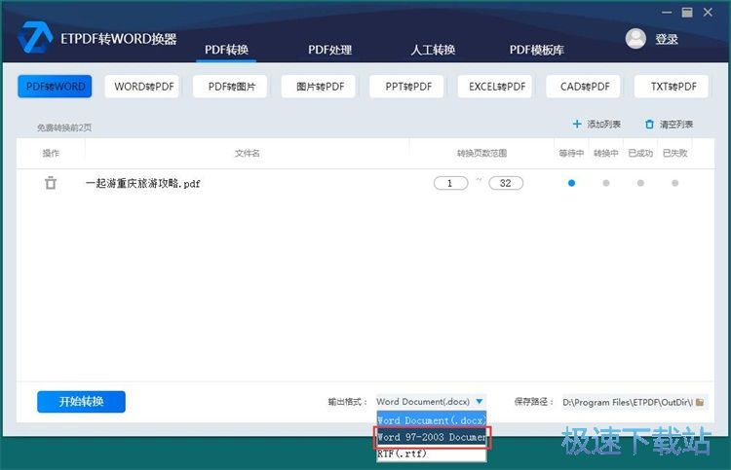Click the 转换页数范围 column header
The height and width of the screenshot is (470, 731).
tap(481, 153)
